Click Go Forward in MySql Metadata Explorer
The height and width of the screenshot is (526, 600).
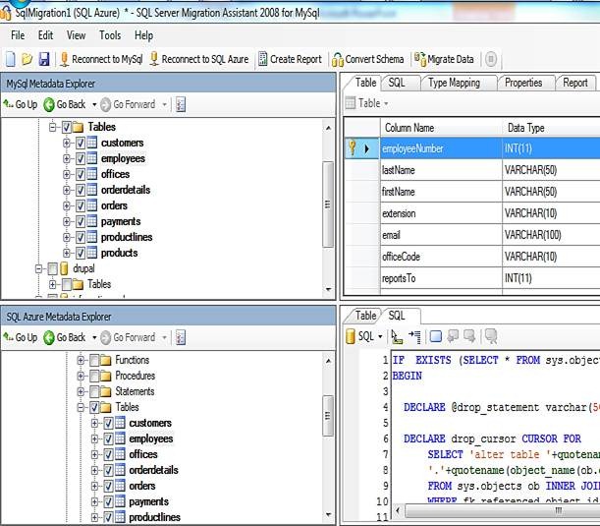[x=129, y=104]
